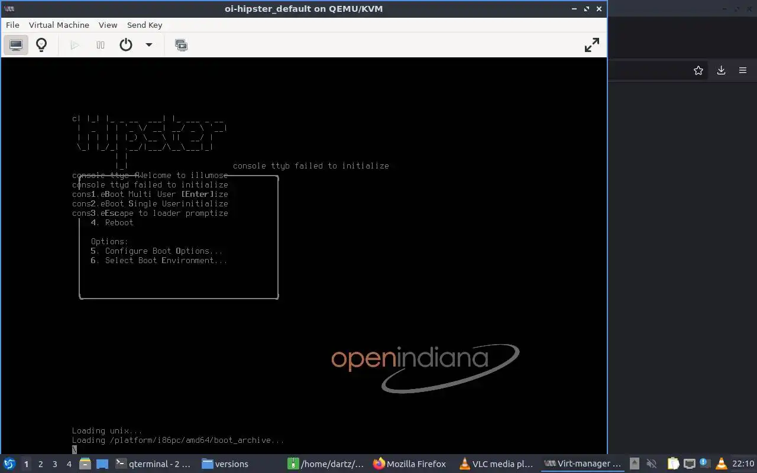Click the Firefox bookmark star icon
Viewport: 757px width, 473px height.
pos(698,70)
